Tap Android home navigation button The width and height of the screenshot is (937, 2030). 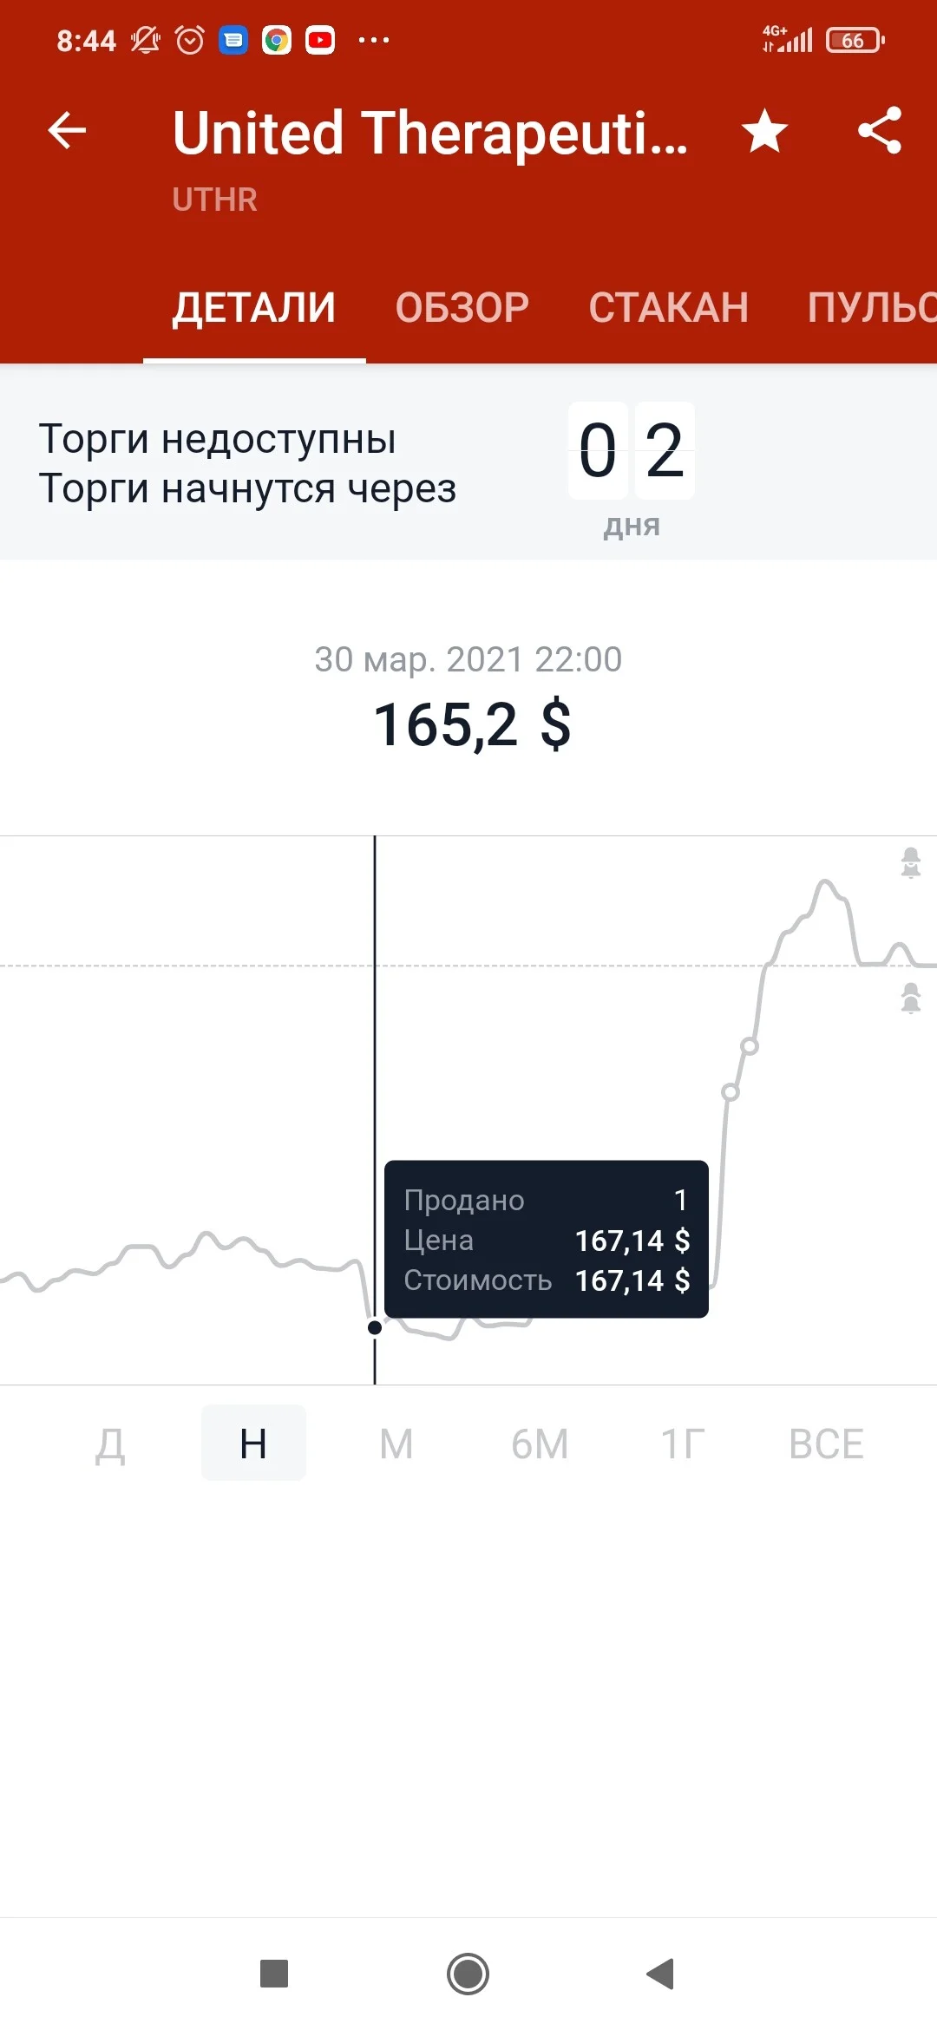(468, 1974)
